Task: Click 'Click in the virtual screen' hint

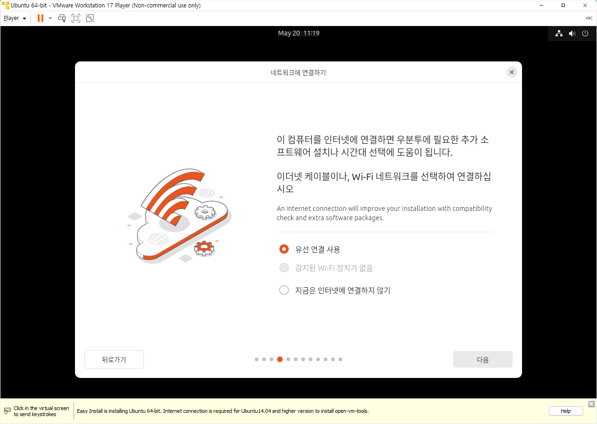Action: pos(41,411)
